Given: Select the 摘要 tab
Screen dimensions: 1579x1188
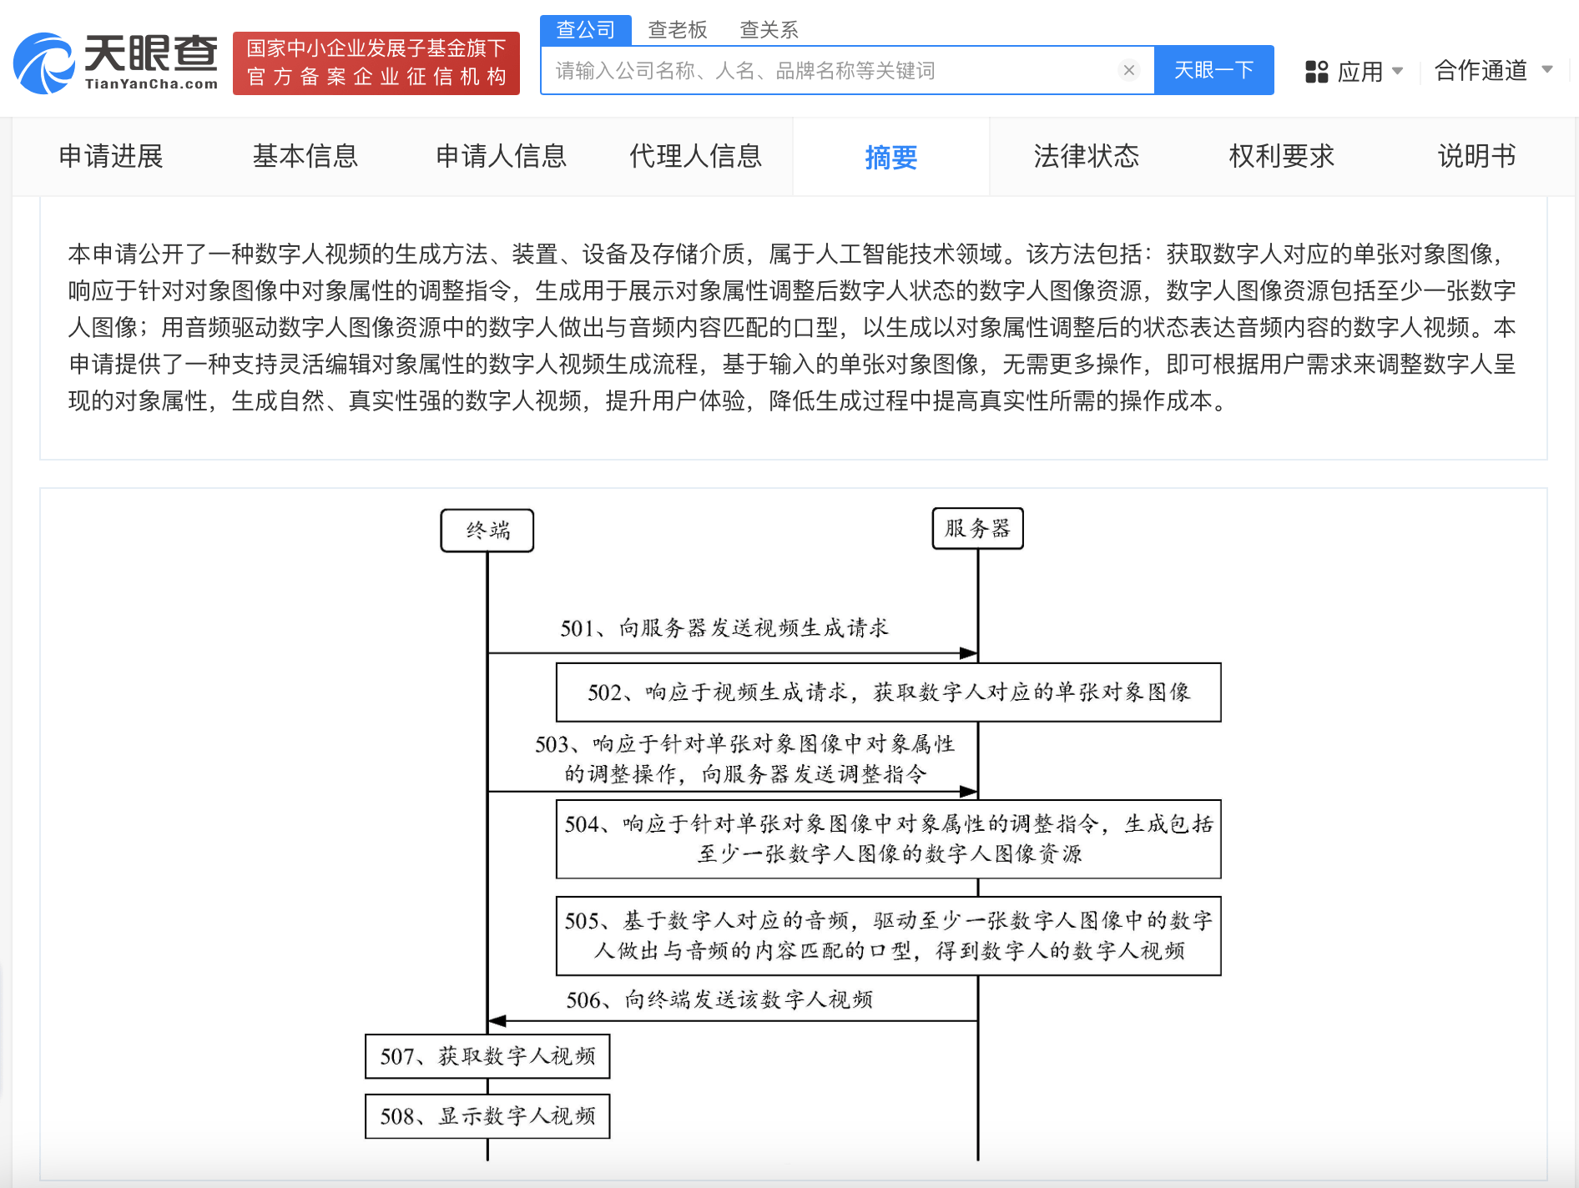Looking at the screenshot, I should click(x=890, y=157).
